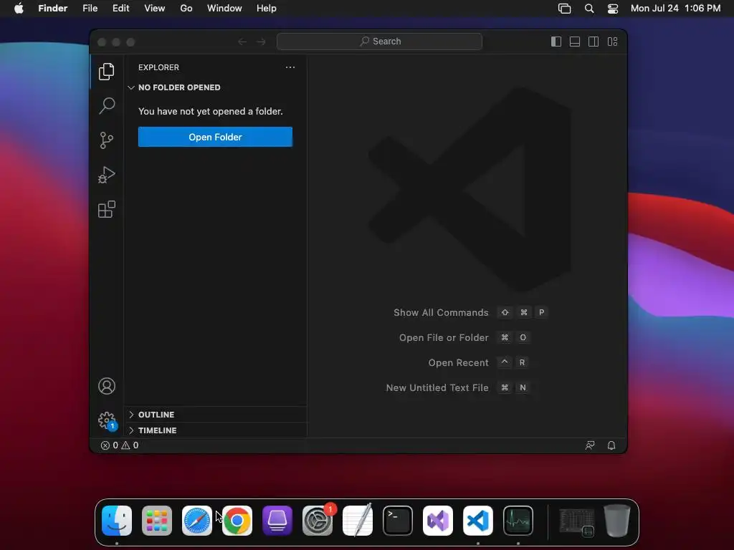Open the Help menu
The image size is (734, 550).
tap(267, 9)
